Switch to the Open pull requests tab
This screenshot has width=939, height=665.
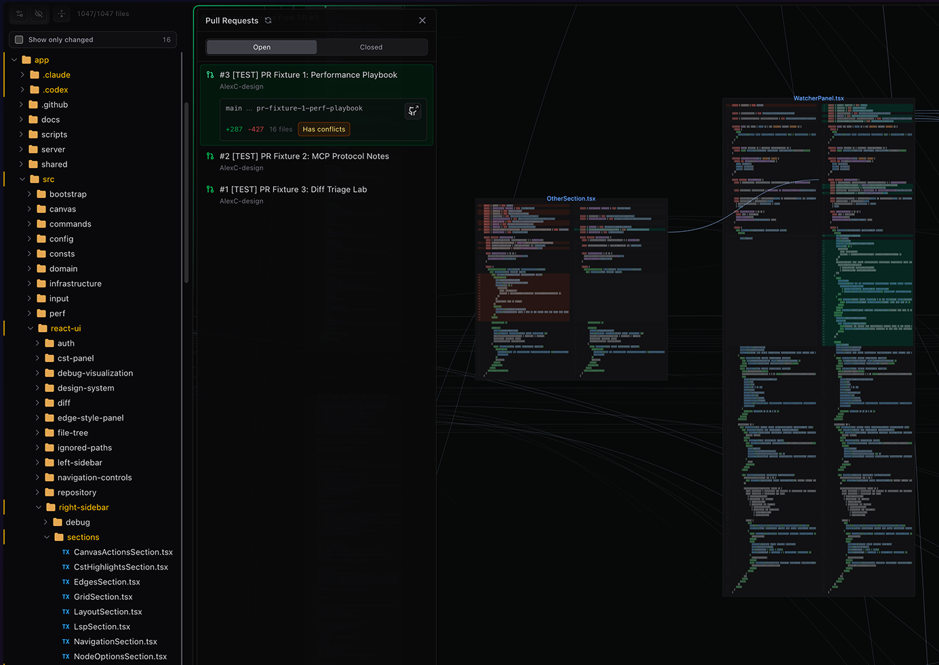pyautogui.click(x=262, y=47)
